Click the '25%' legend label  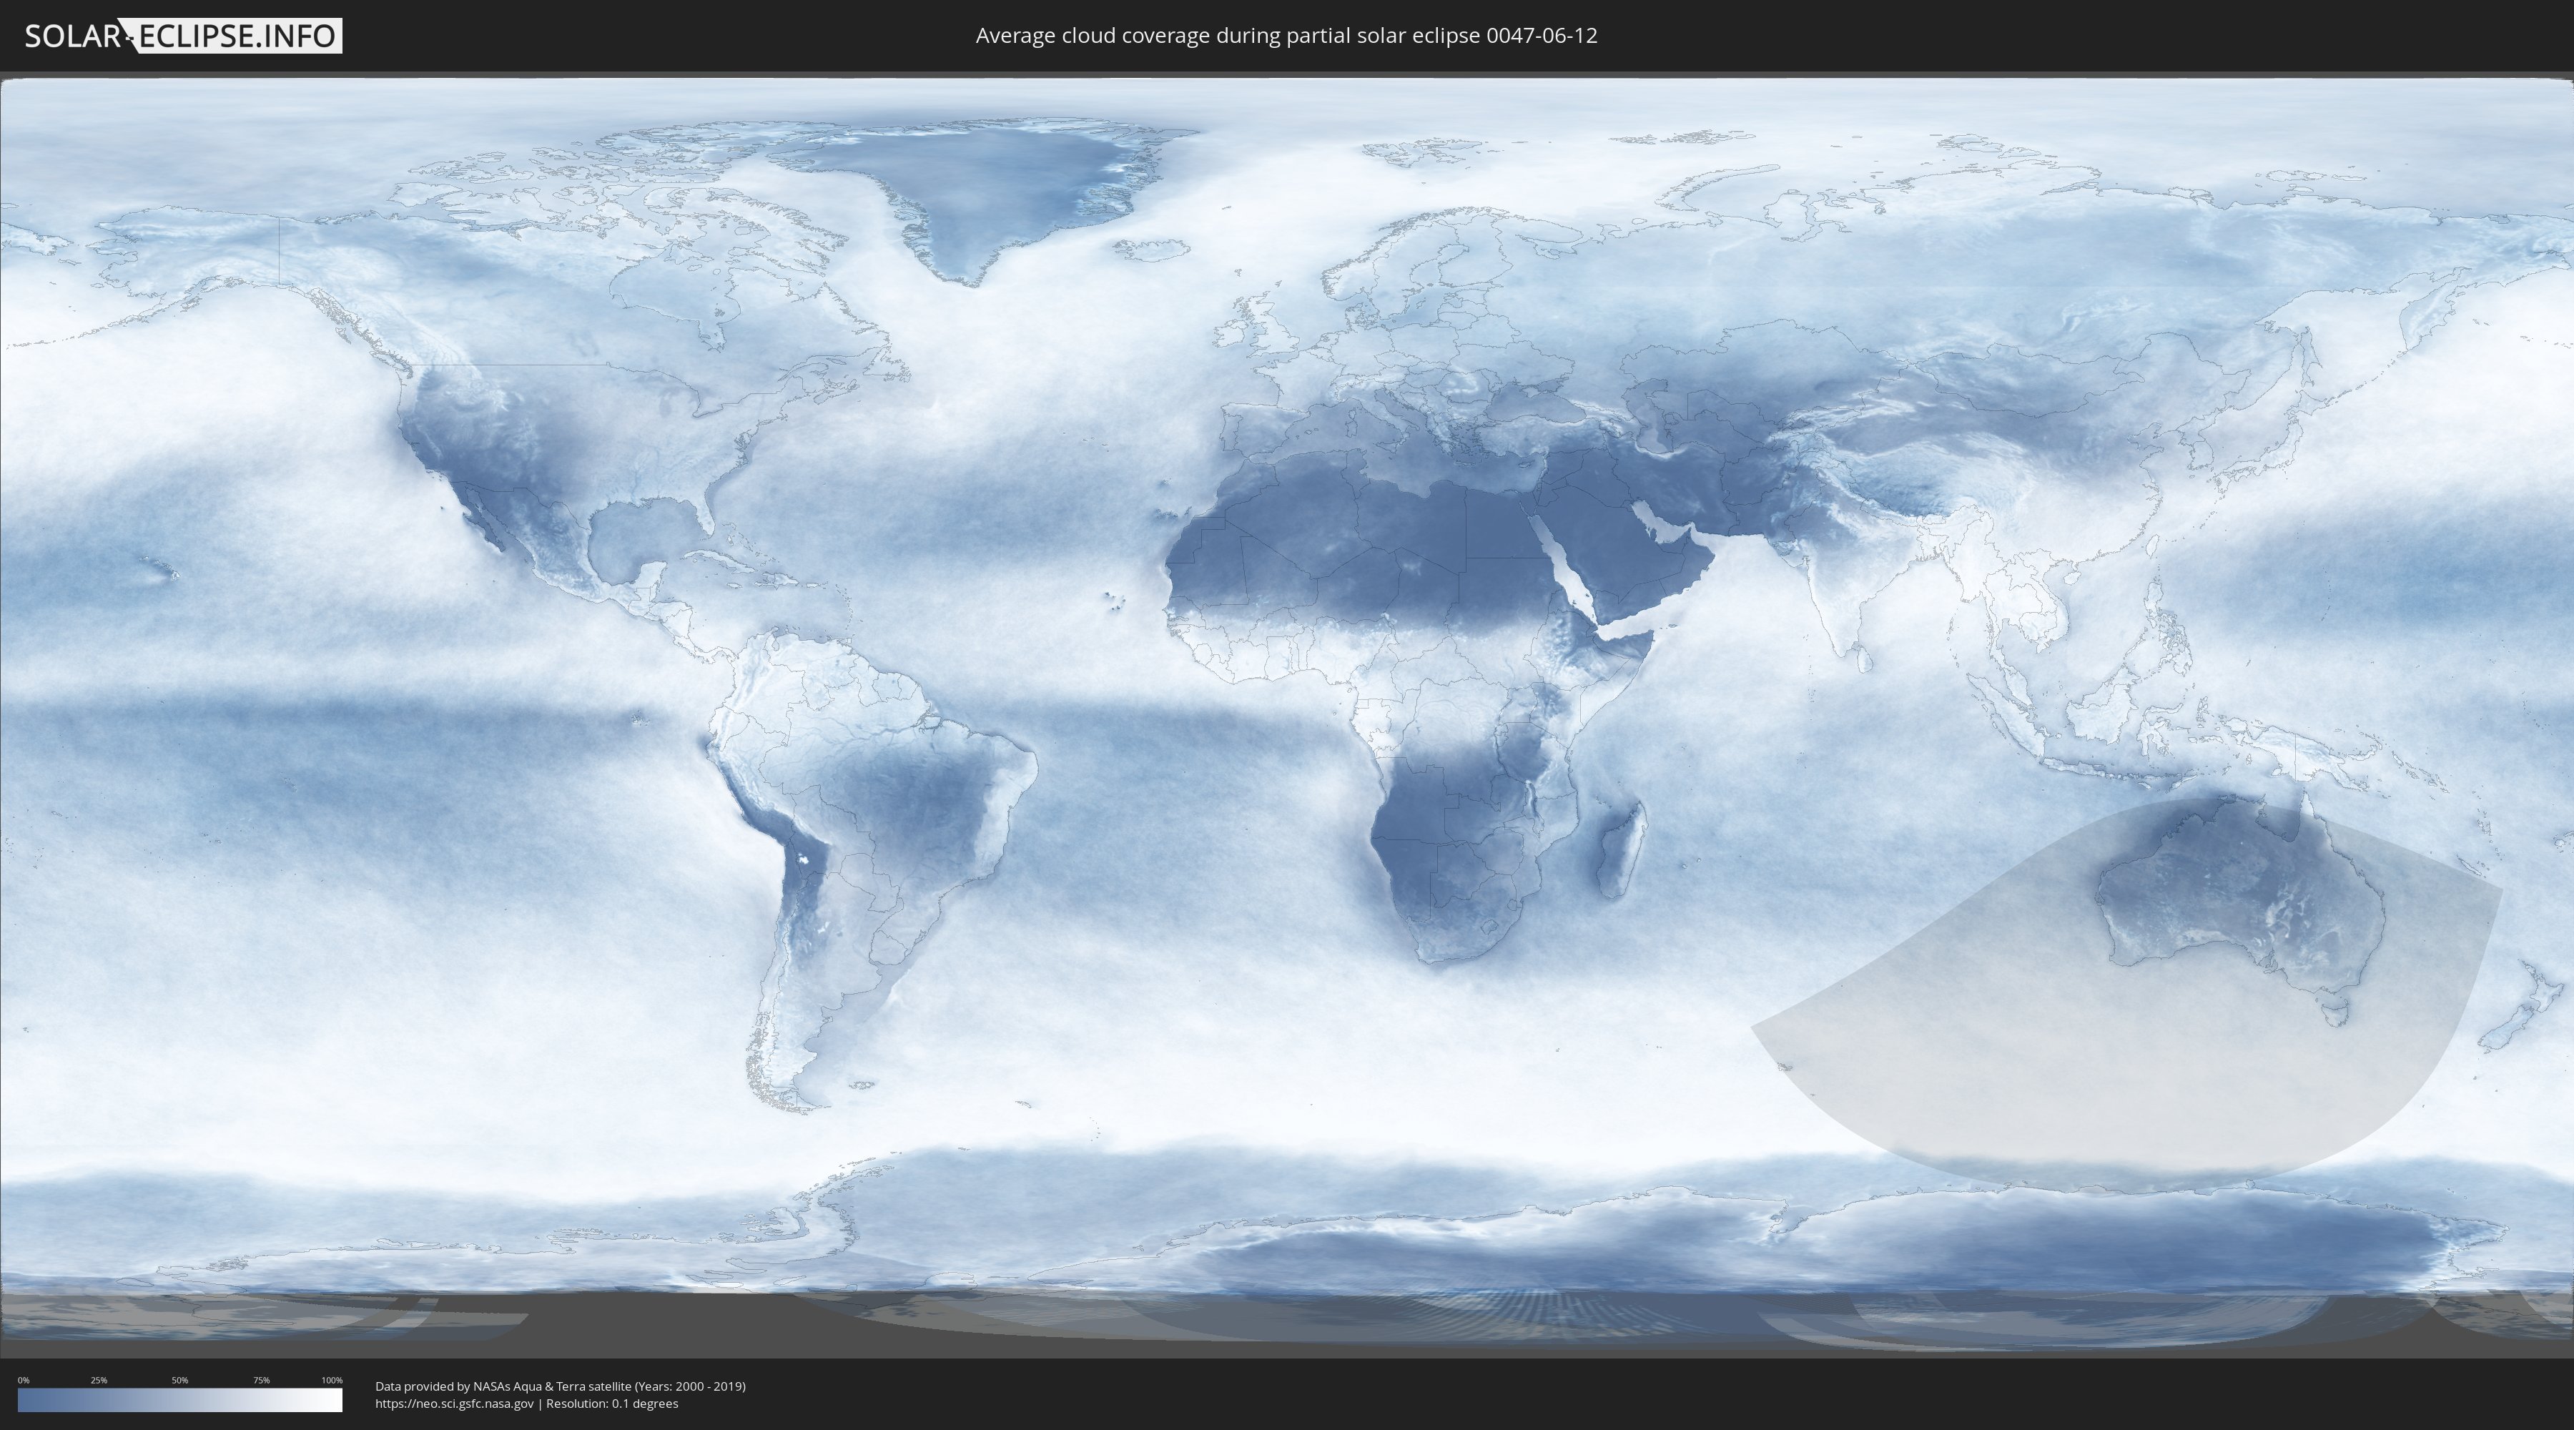pos(99,1380)
